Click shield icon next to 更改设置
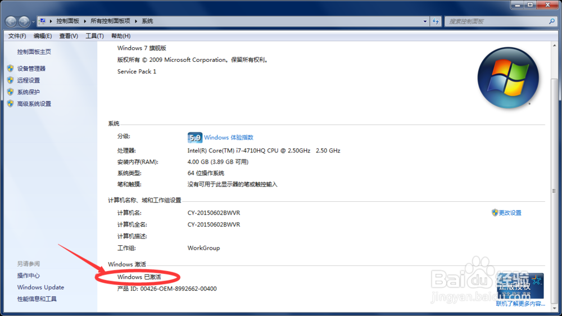This screenshot has height=316, width=562. (495, 213)
